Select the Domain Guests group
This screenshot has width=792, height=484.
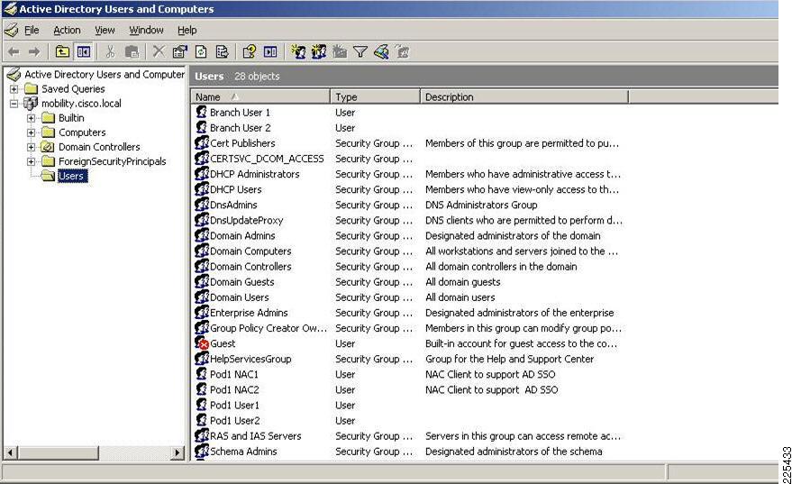[x=242, y=282]
